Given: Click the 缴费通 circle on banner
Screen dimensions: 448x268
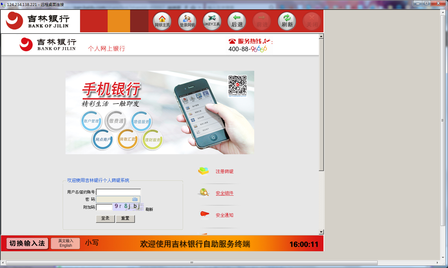Looking at the screenshot, I should pos(116,121).
